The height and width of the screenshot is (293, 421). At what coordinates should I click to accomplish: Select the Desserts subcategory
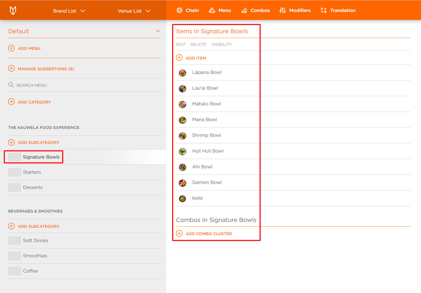33,187
